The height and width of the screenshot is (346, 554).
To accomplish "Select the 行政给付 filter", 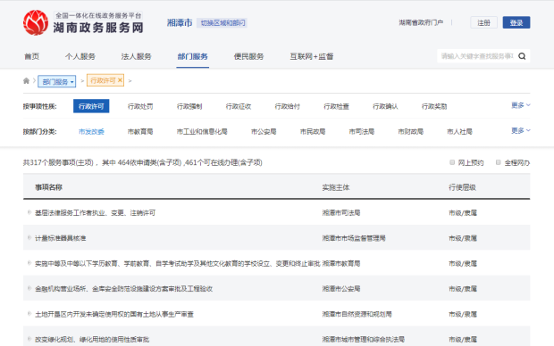I will tap(287, 106).
